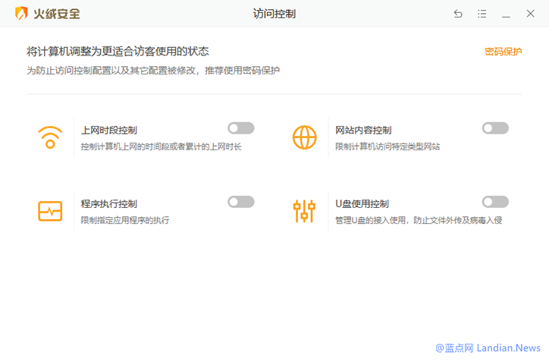The width and height of the screenshot is (549, 362).
Task: Open 网站内容控制 settings by its title
Action: click(x=363, y=131)
